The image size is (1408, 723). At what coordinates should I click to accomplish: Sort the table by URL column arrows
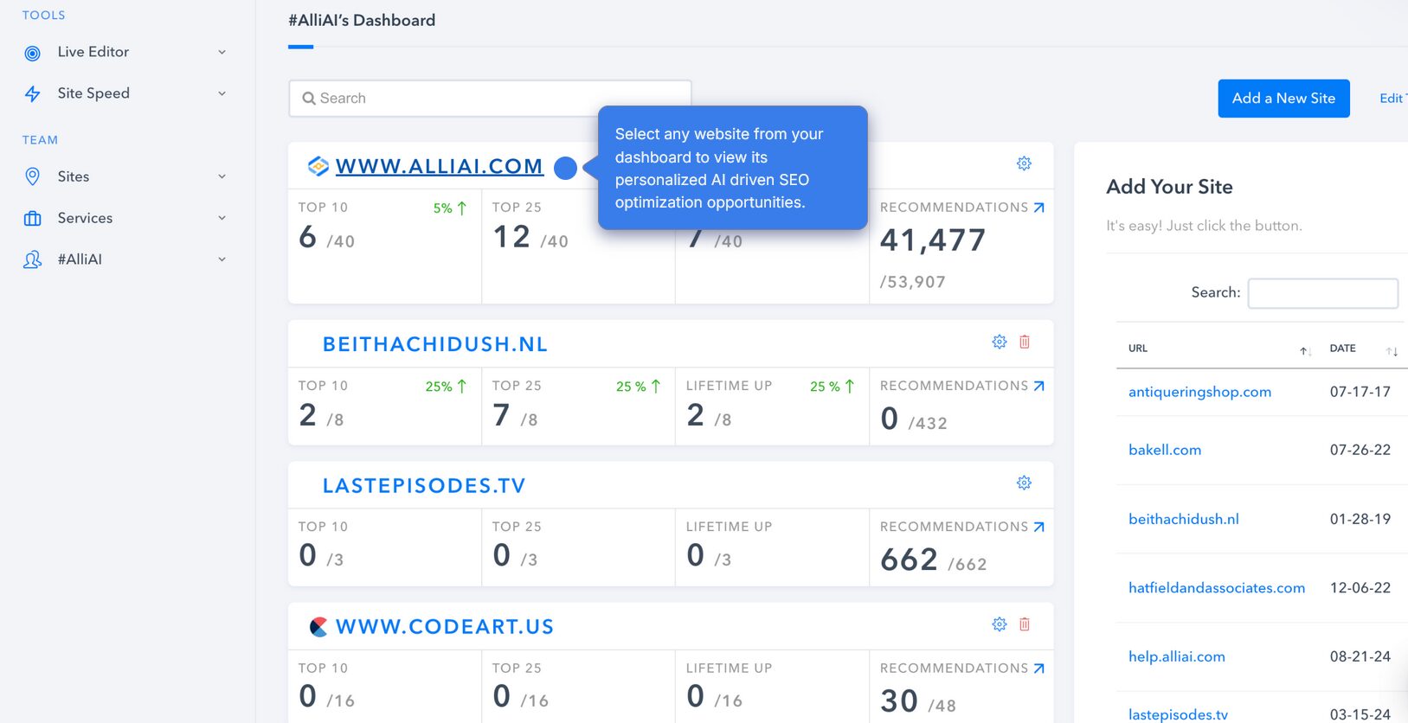click(x=1305, y=350)
